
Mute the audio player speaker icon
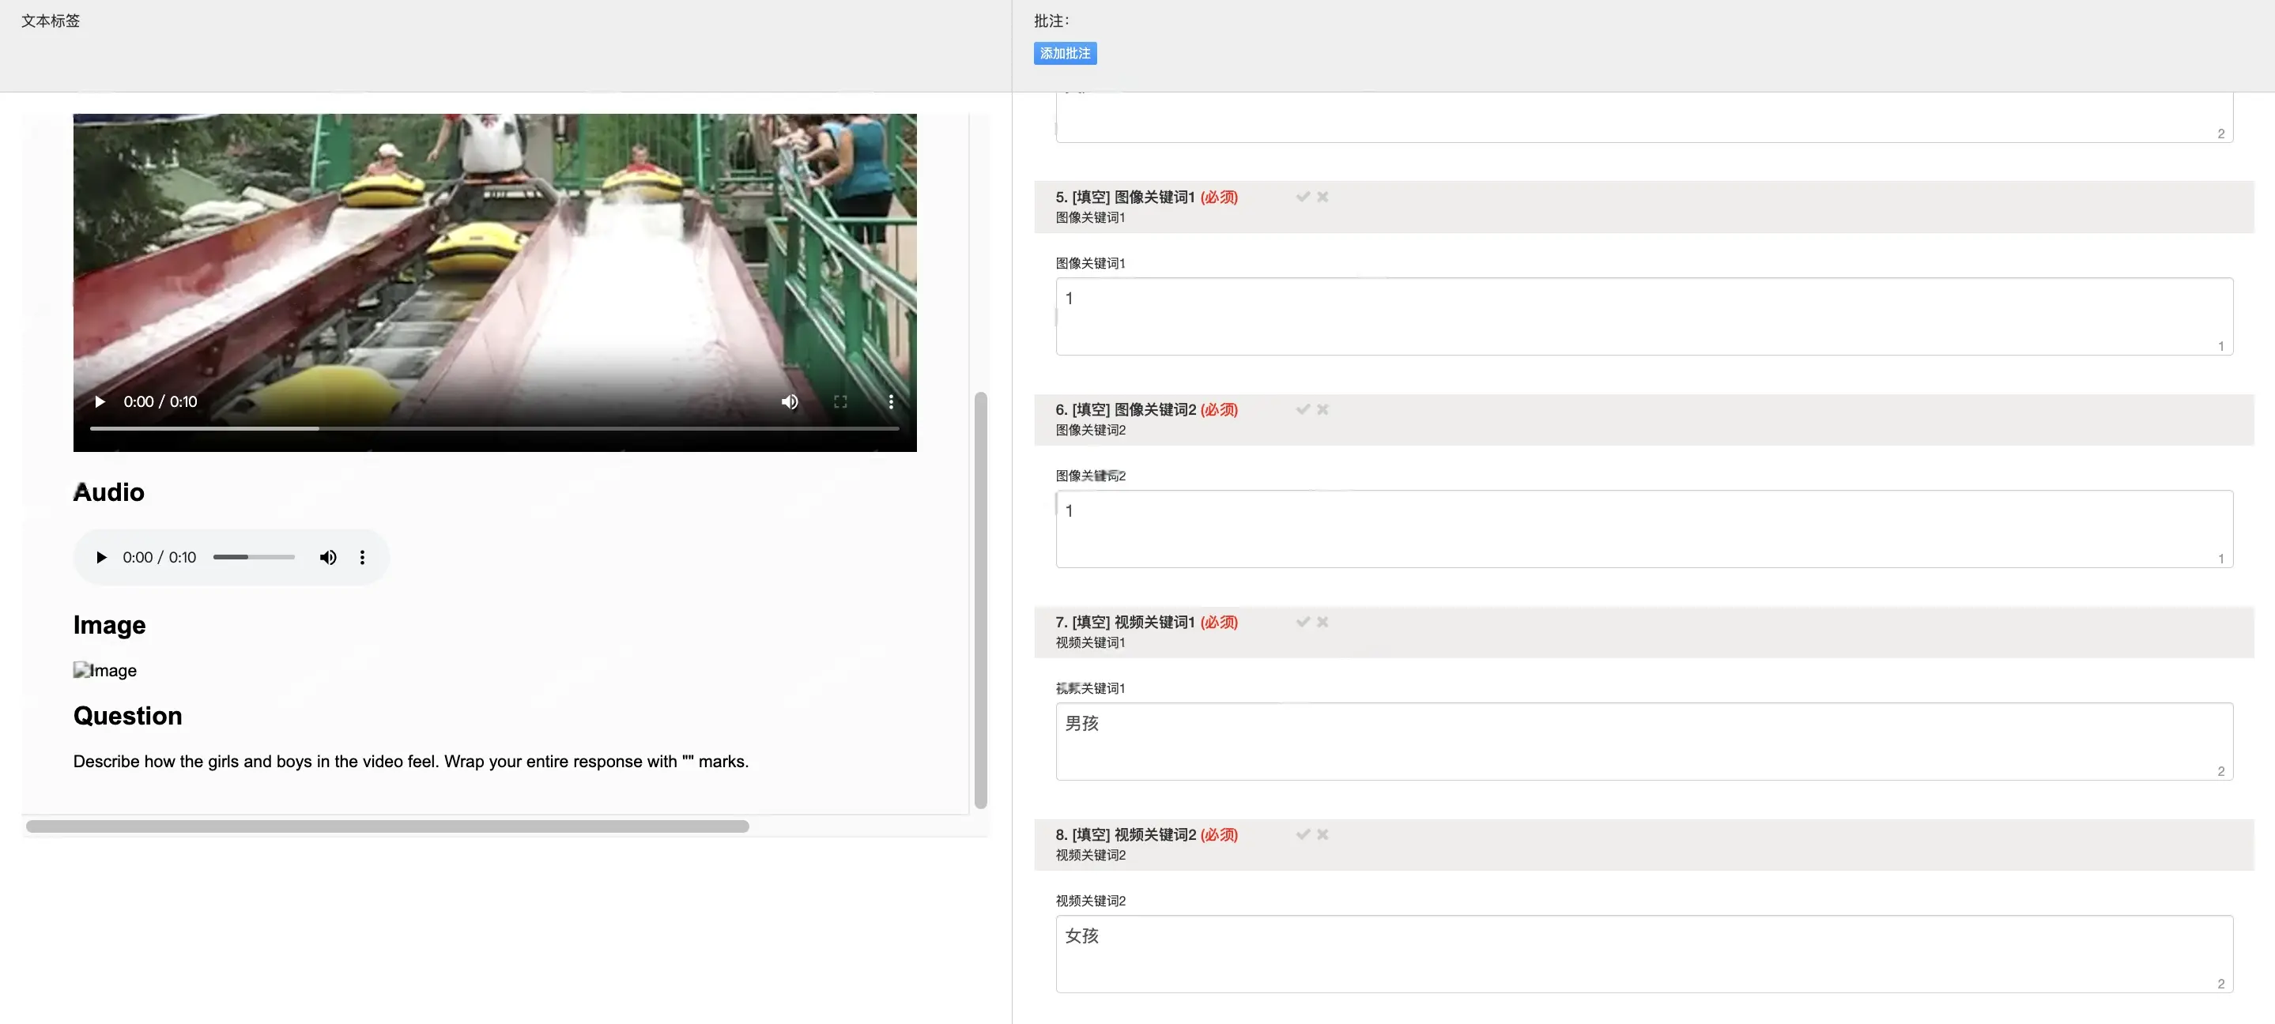tap(327, 557)
